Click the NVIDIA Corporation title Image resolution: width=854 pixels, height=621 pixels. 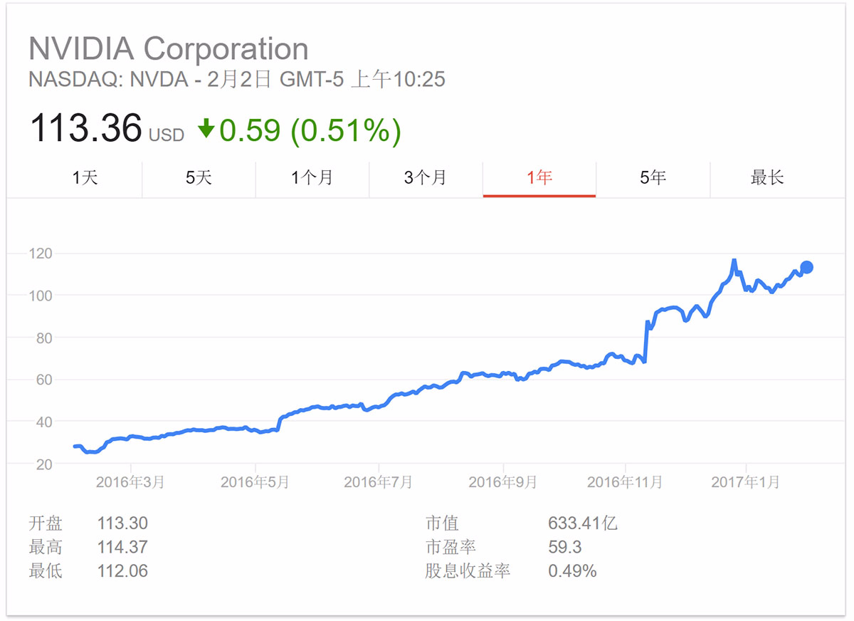coord(169,49)
